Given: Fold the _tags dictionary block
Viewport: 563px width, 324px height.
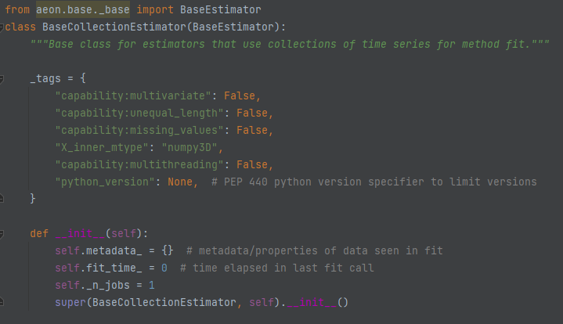Looking at the screenshot, I should 2,79.
